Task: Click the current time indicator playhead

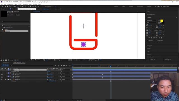Action: [110, 66]
